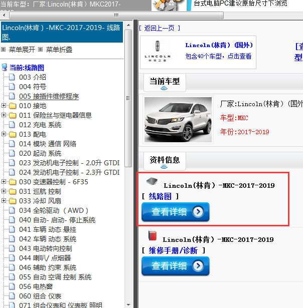
Task: Expand the 033 冷却 风扇 node
Action: click(x=4, y=200)
